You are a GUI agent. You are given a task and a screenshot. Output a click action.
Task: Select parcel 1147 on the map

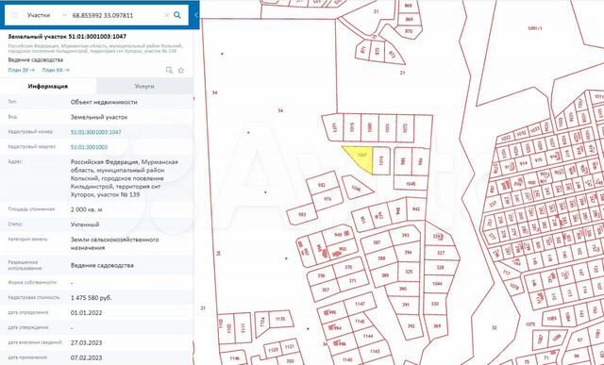360,304
